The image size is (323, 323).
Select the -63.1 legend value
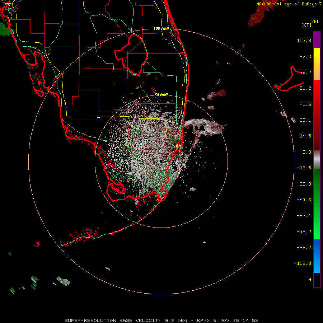(x=304, y=216)
